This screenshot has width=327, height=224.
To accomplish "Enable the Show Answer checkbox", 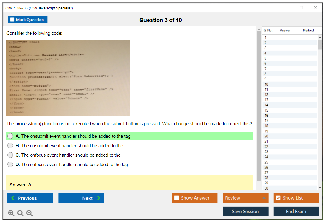I will tap(176, 198).
